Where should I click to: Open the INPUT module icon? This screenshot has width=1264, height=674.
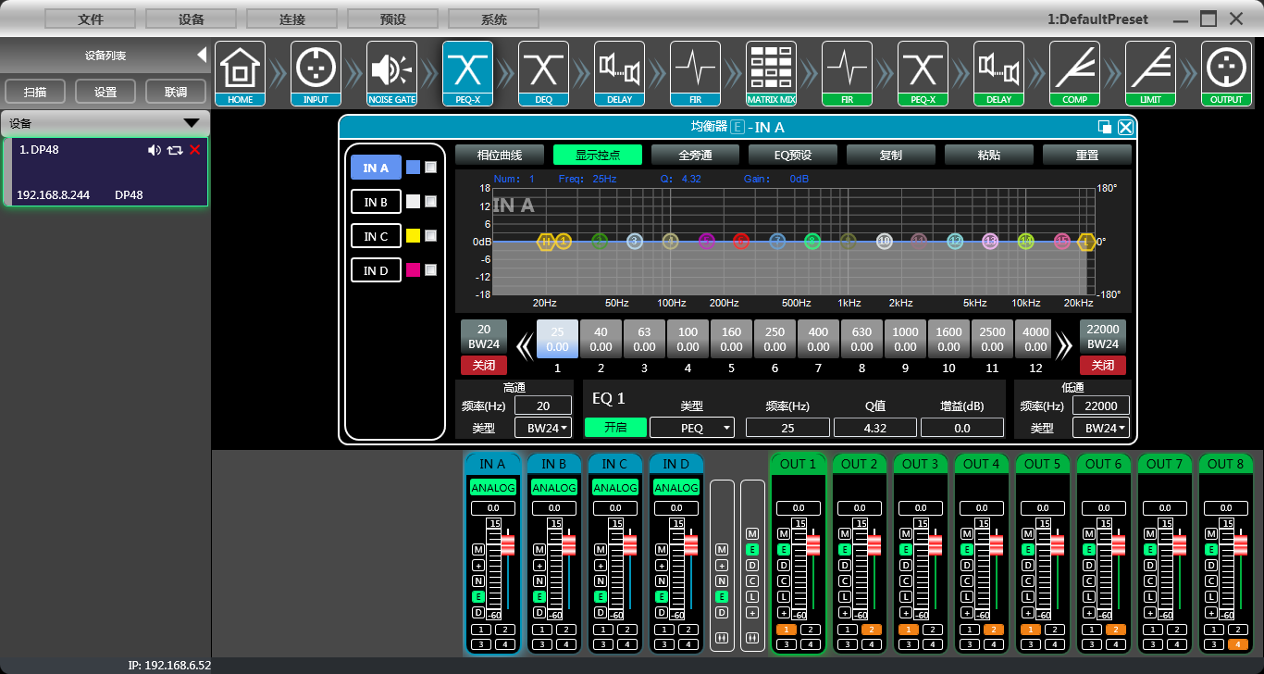tap(316, 73)
